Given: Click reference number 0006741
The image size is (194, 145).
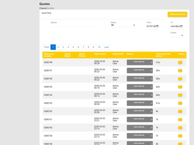Looking at the screenshot, I should coord(48,119).
